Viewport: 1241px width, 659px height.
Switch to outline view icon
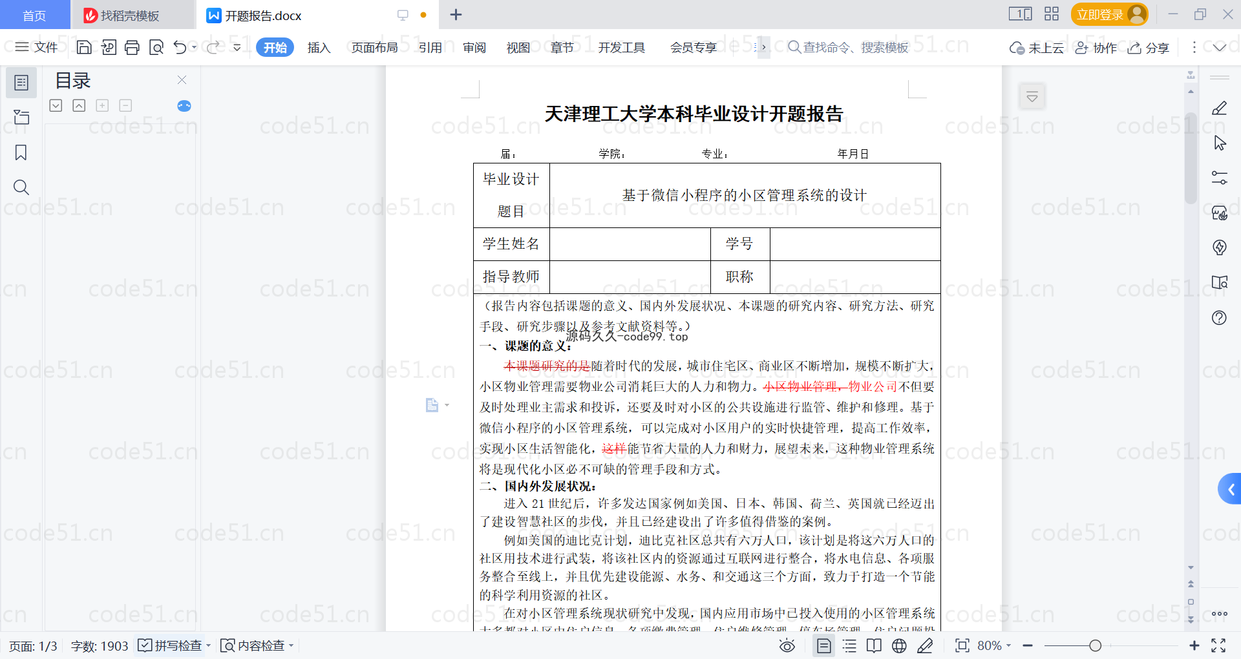point(849,645)
